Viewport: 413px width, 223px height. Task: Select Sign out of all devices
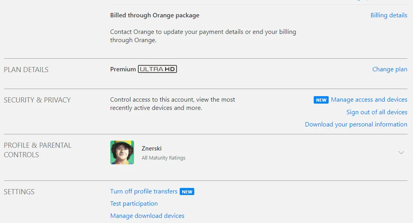coord(377,112)
